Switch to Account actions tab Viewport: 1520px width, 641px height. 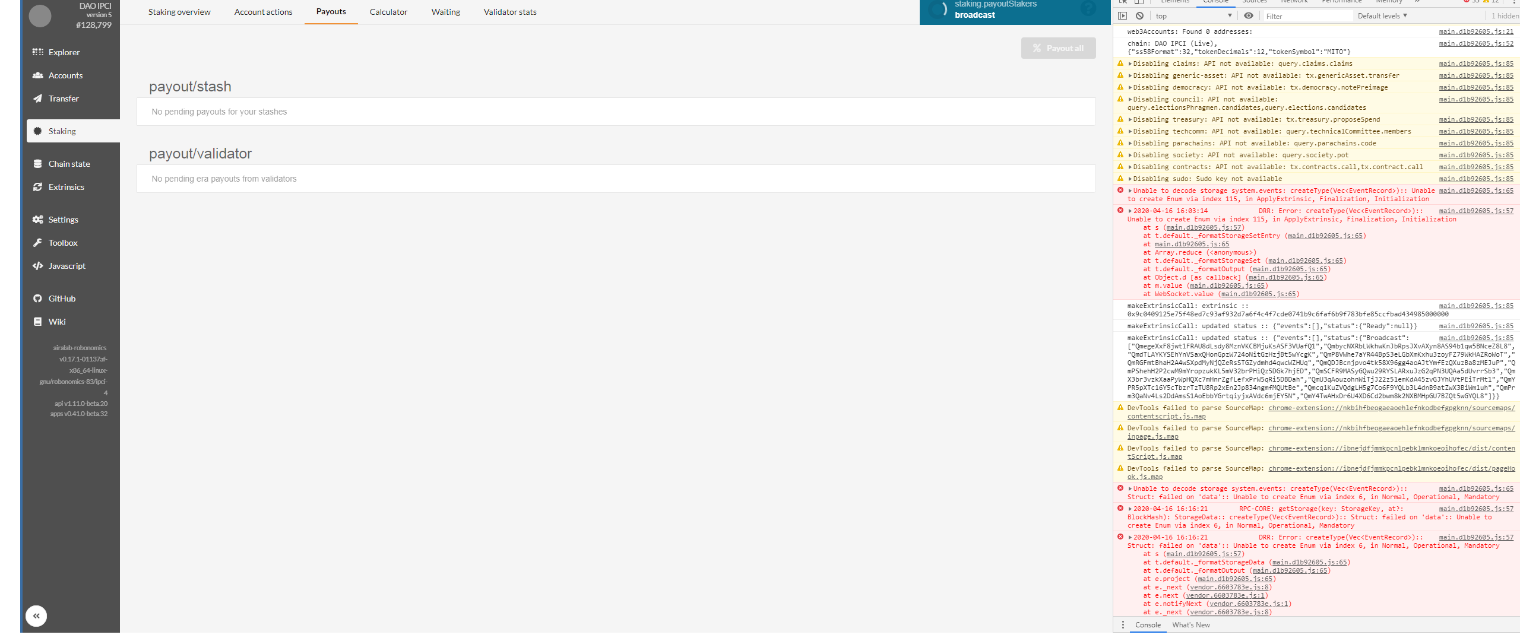263,12
